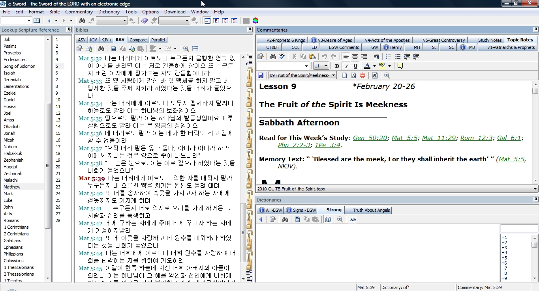Click the main toolbar binoculars search icon

(82, 21)
